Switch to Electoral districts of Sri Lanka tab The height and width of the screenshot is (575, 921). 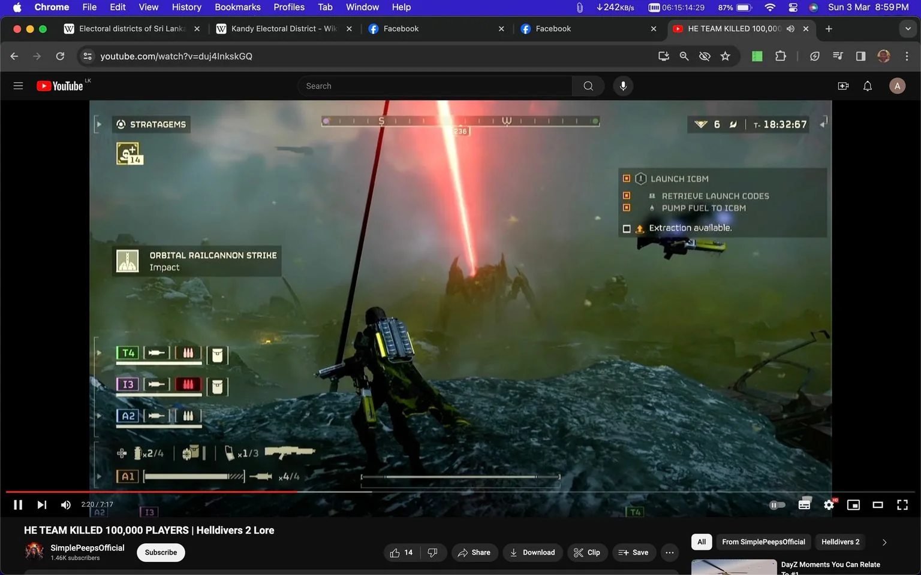click(x=132, y=29)
